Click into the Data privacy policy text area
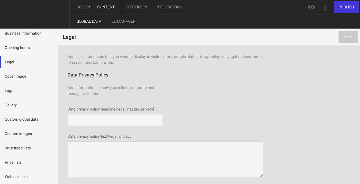The height and width of the screenshot is (184, 360). 165,159
